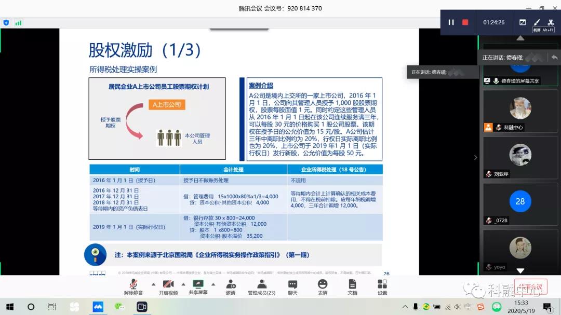Image resolution: width=561 pixels, height=315 pixels.
Task: Click the scissors screenshot tool
Action: [551, 22]
